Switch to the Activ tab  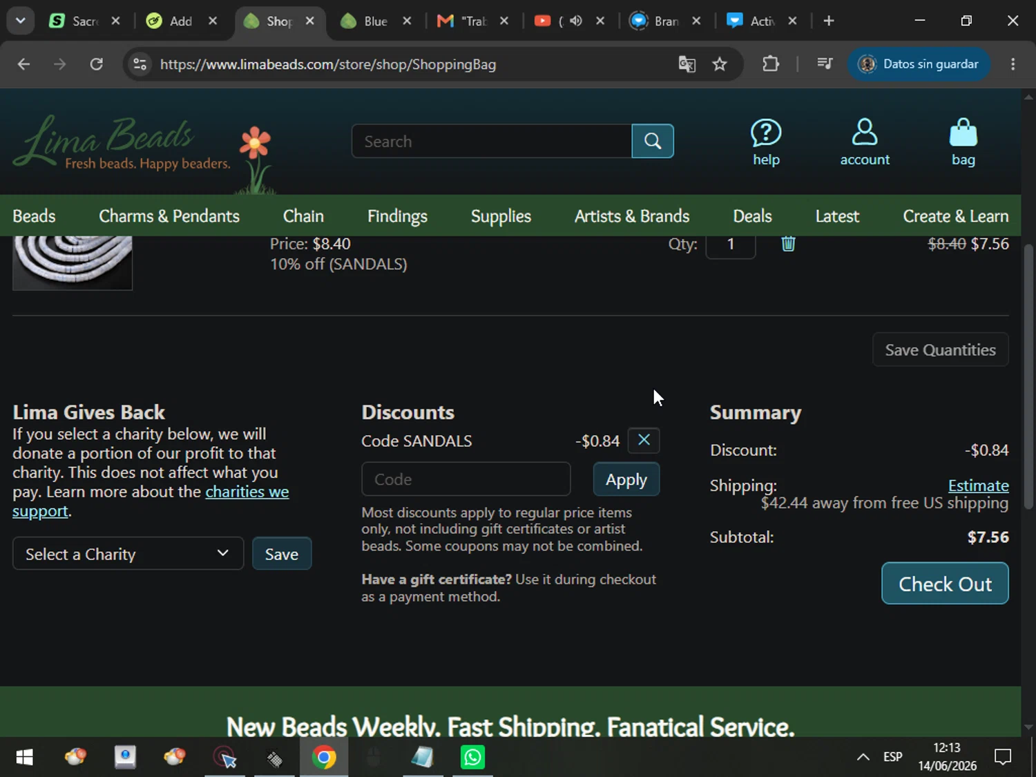(x=762, y=21)
